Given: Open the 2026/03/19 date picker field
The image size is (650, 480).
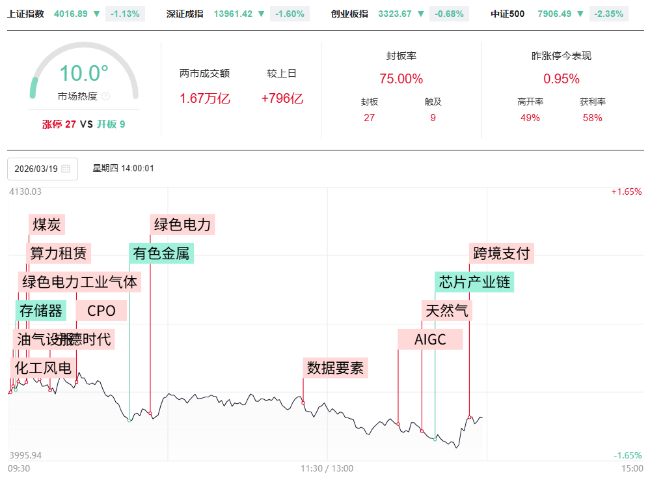Looking at the screenshot, I should (36, 169).
